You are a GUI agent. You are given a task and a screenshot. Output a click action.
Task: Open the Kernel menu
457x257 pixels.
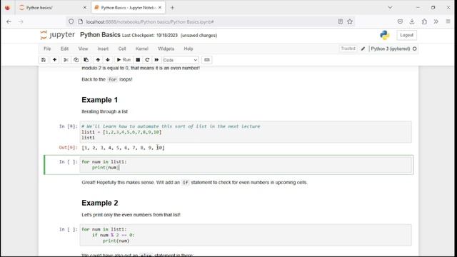142,49
